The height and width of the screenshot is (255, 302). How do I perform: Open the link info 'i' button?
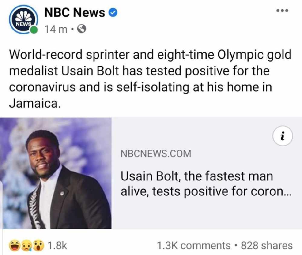pos(283,136)
